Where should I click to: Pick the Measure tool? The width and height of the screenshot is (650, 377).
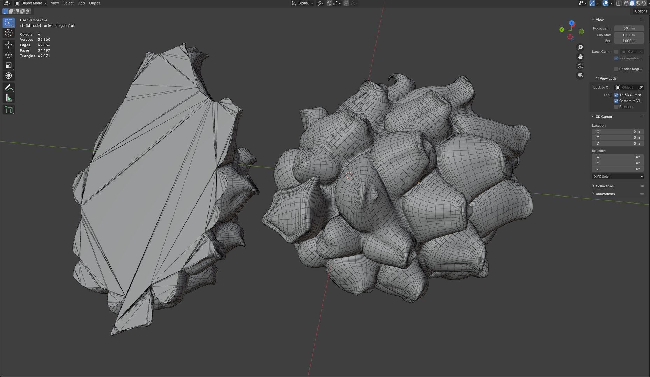9,98
